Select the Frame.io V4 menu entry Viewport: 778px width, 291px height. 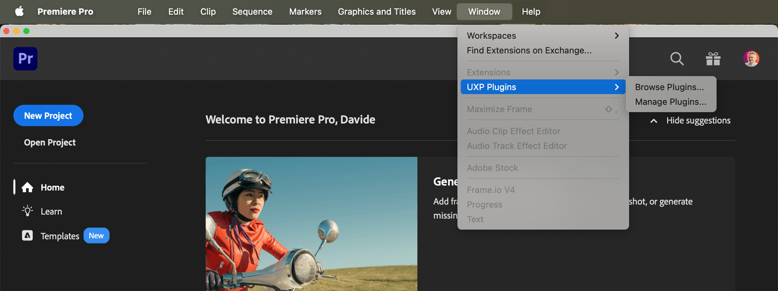(543, 190)
